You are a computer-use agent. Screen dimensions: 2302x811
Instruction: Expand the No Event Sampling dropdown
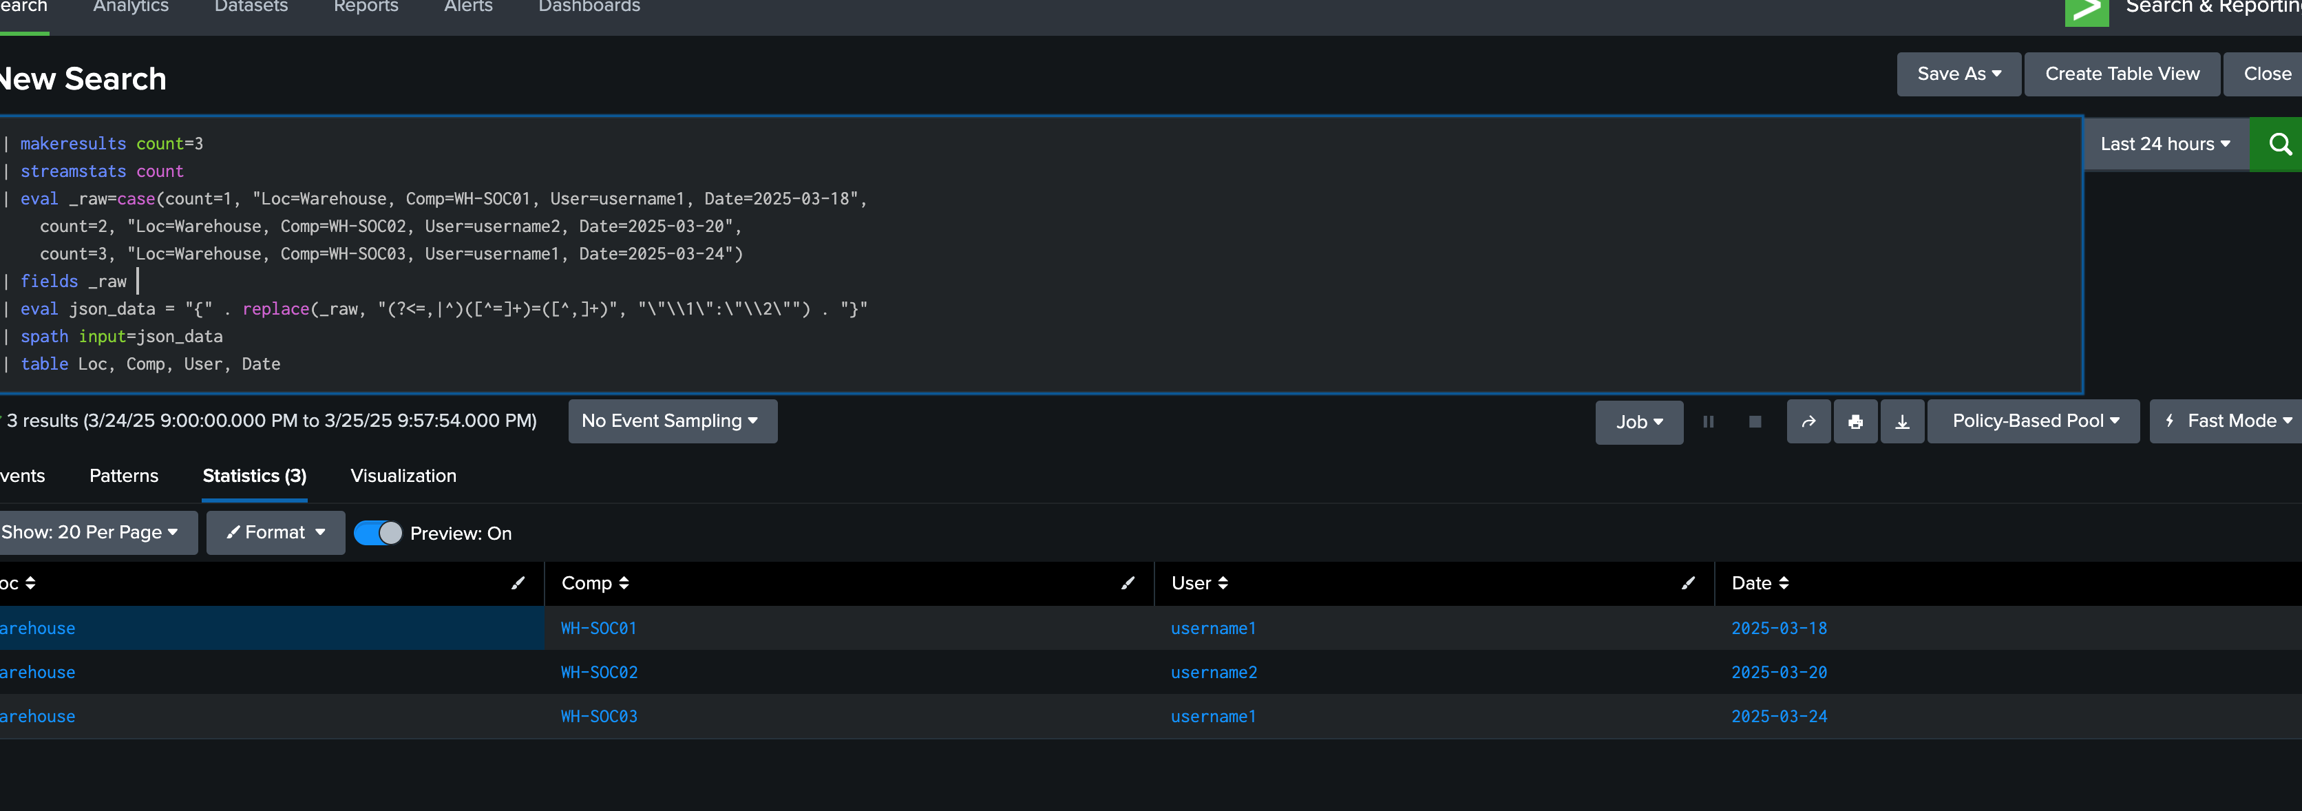[x=671, y=421]
